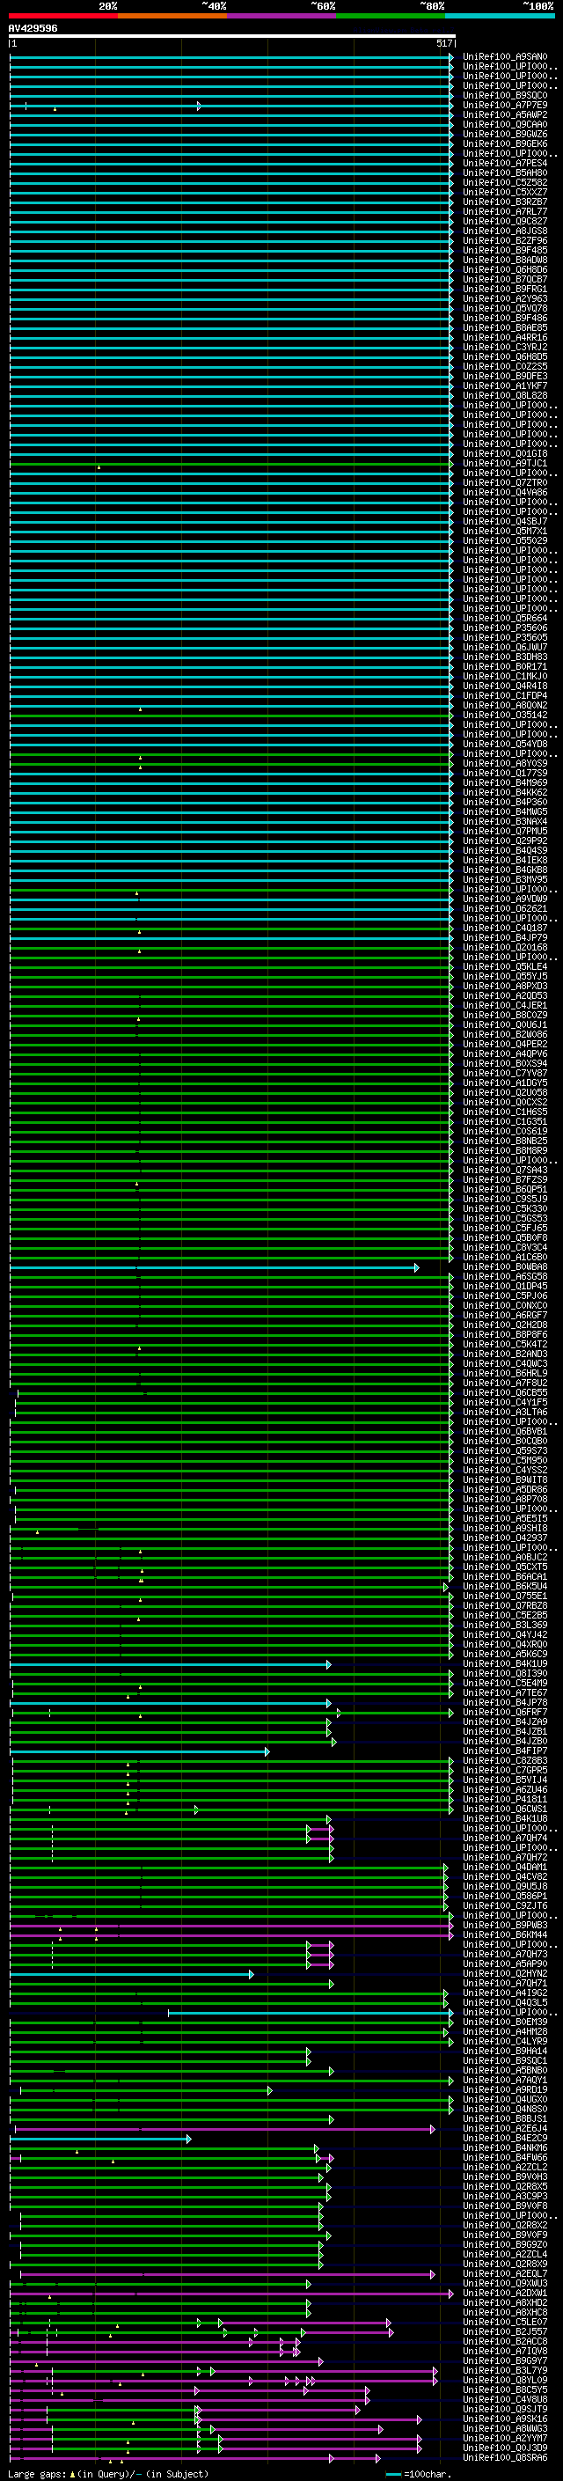563x2481 pixels.
Task: Click hit label UniRef100_B6HRL9
Action: pyautogui.click(x=505, y=1374)
